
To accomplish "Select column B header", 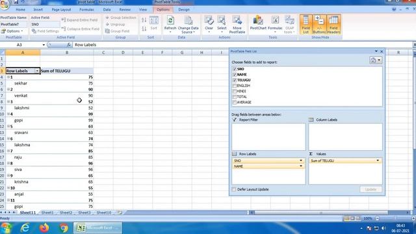I will pyautogui.click(x=67, y=53).
